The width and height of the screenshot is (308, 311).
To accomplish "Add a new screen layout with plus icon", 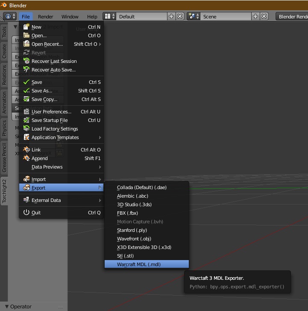I will [171, 16].
